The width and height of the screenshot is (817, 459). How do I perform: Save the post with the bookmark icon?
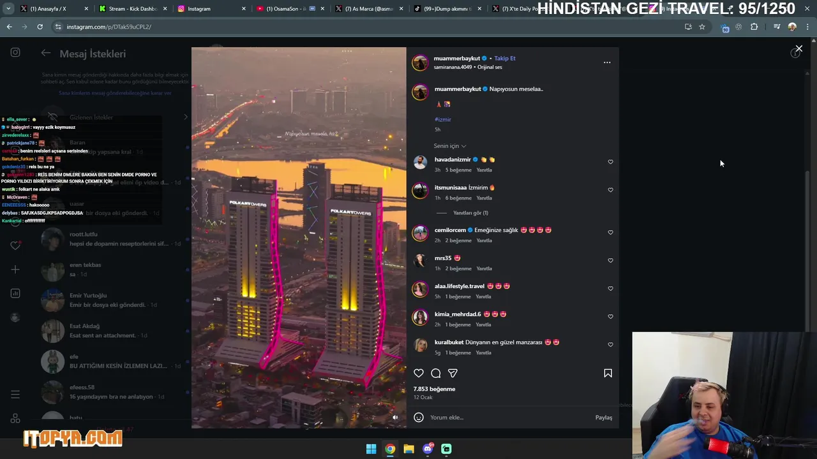[x=608, y=373]
